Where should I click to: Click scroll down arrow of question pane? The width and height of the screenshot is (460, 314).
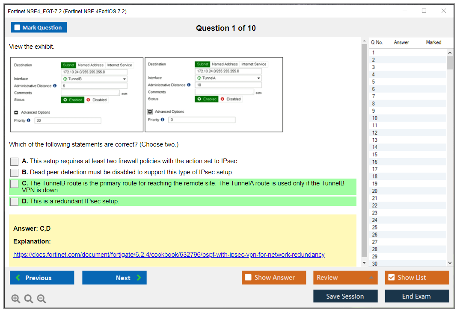365,263
